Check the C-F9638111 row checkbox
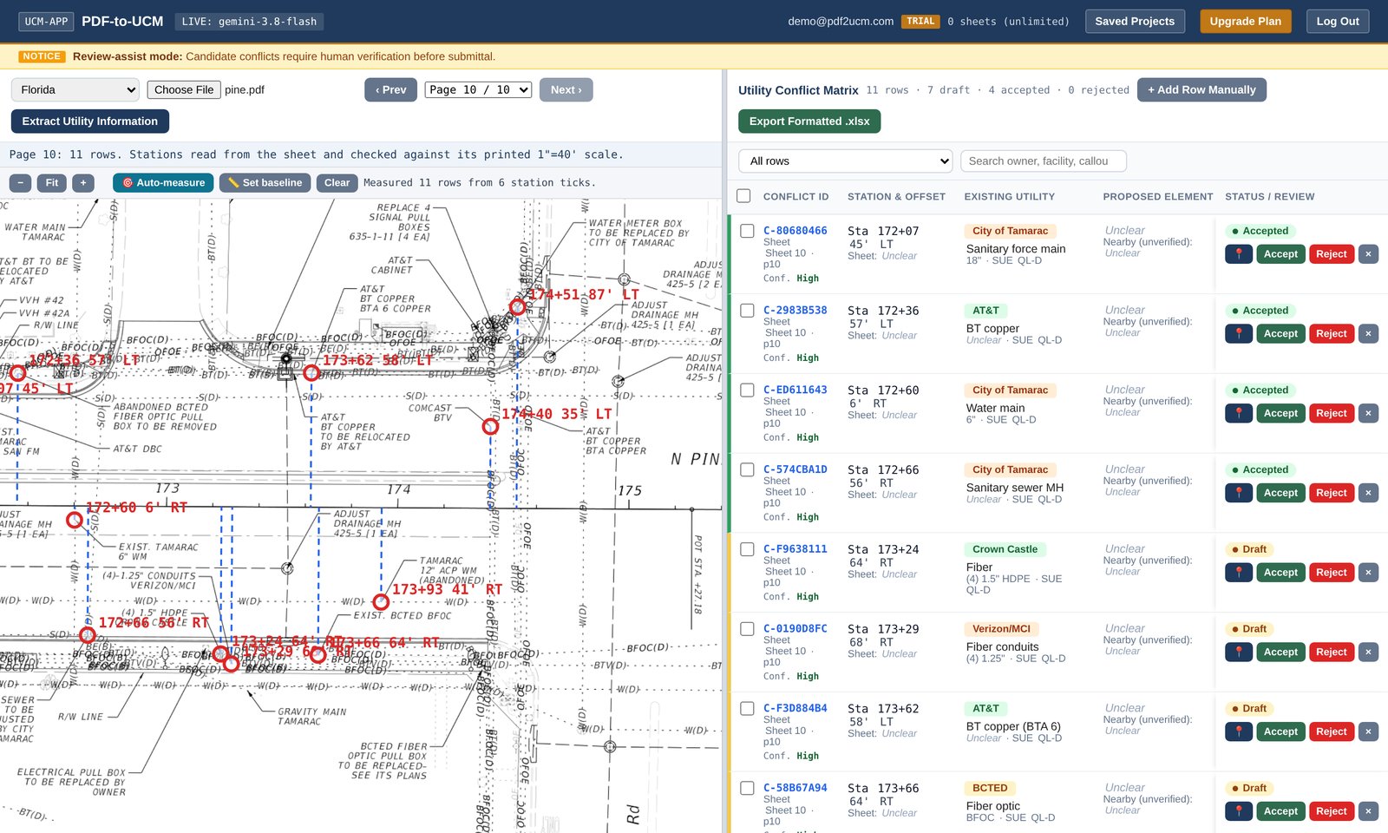Viewport: 1388px width, 833px height. 747,549
